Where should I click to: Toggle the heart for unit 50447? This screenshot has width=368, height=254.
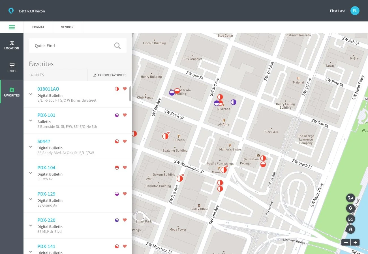point(125,141)
